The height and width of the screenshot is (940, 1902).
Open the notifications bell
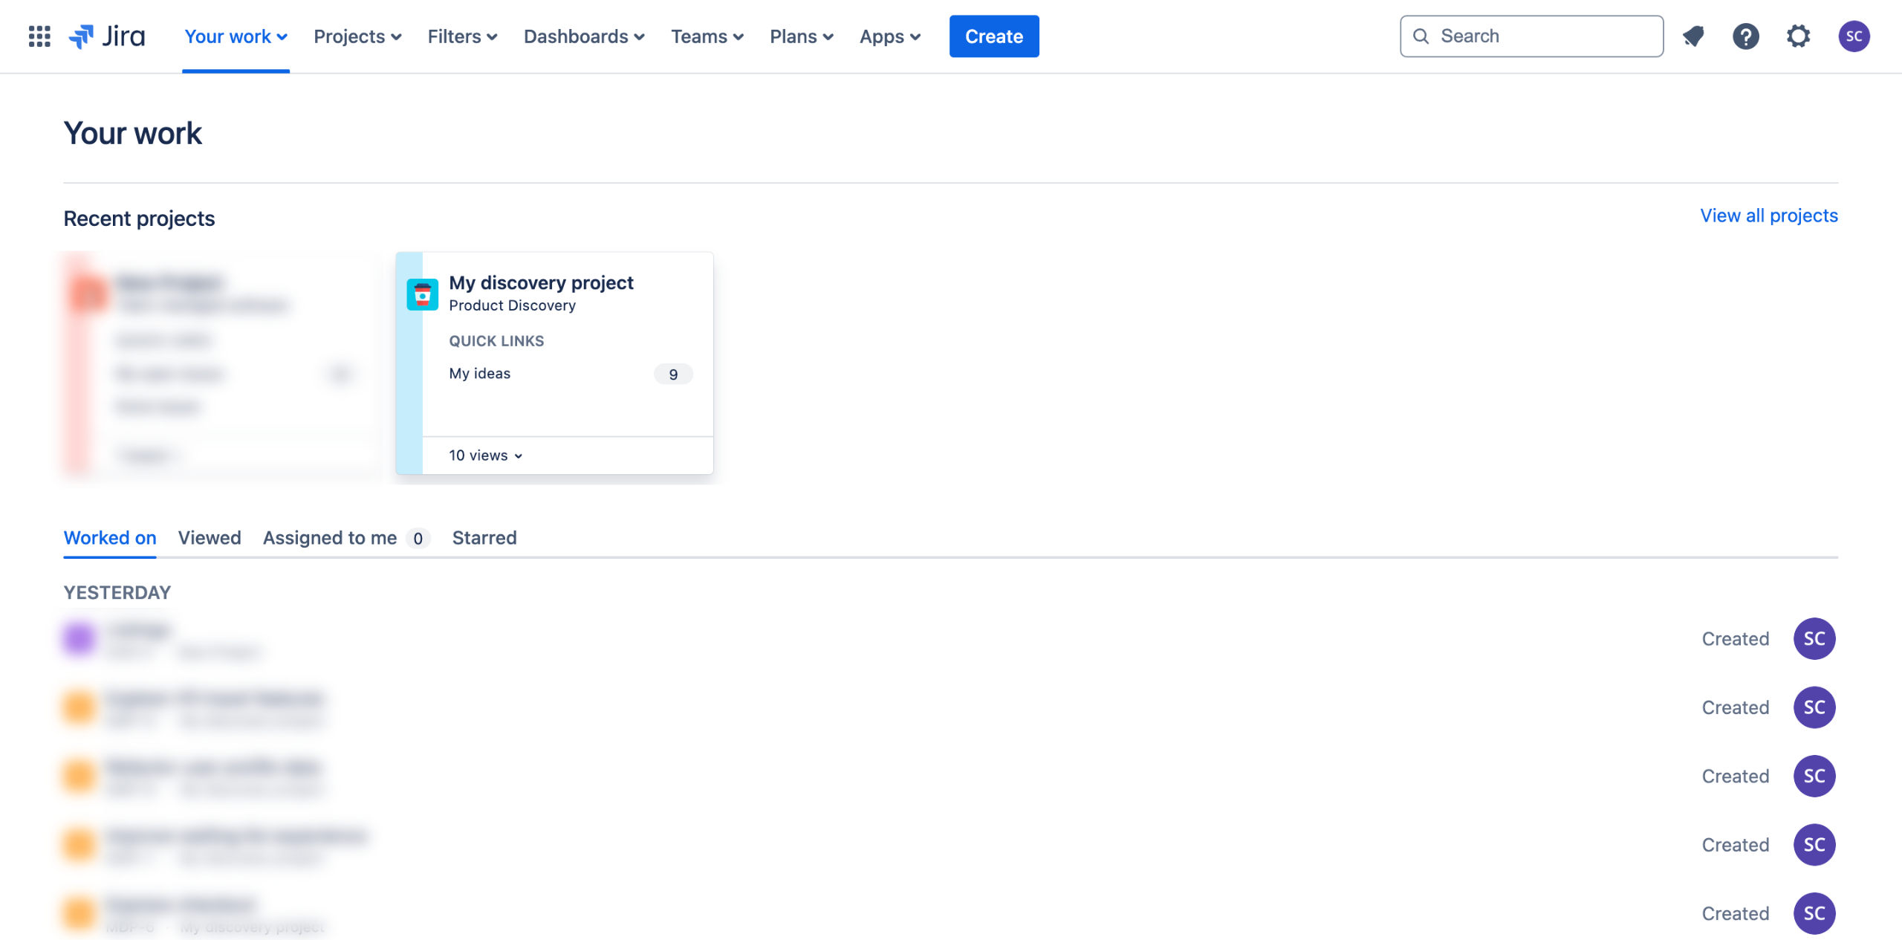pos(1693,36)
